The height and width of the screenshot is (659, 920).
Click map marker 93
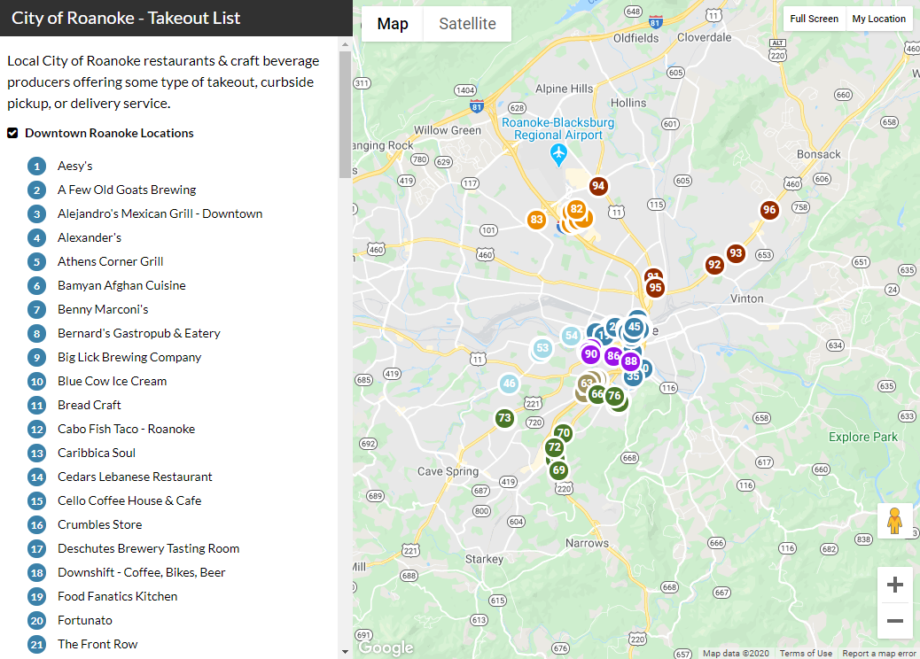coord(736,253)
